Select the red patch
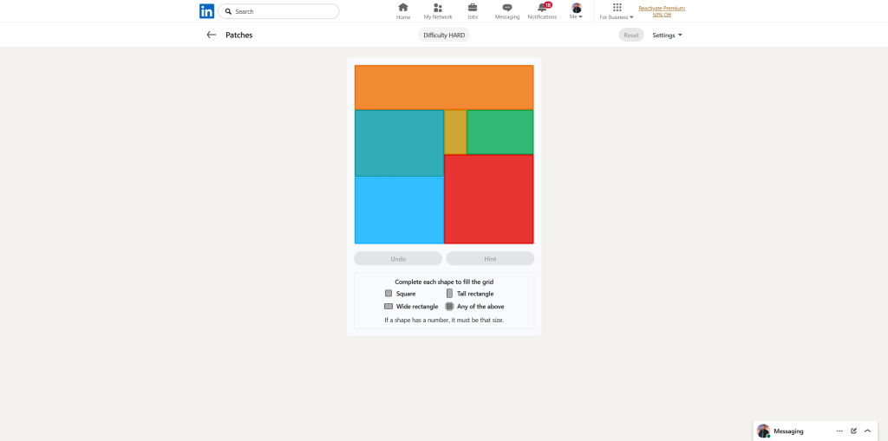This screenshot has width=888, height=441. (x=489, y=198)
